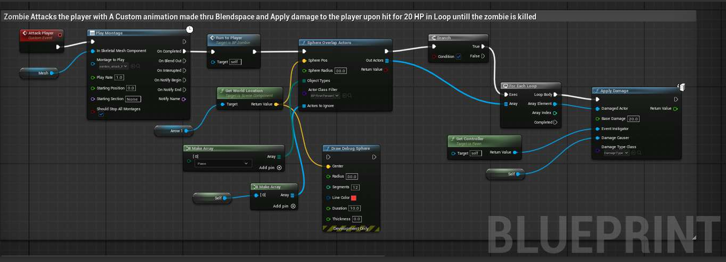This screenshot has height=262, width=726.
Task: Click the Draw Debug Sphere Center pin
Action: point(328,166)
